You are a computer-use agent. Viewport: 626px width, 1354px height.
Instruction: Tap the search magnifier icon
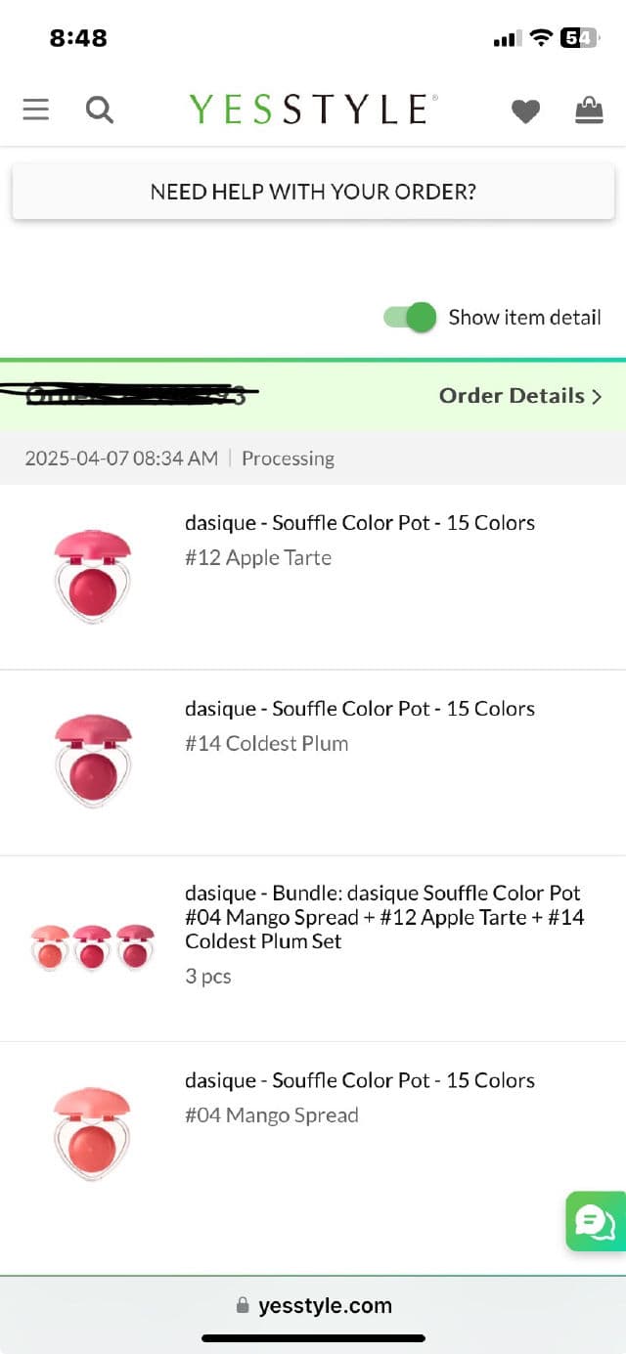(99, 109)
